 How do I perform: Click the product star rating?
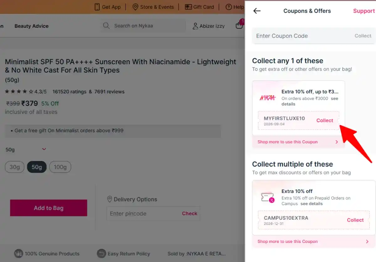(x=19, y=92)
